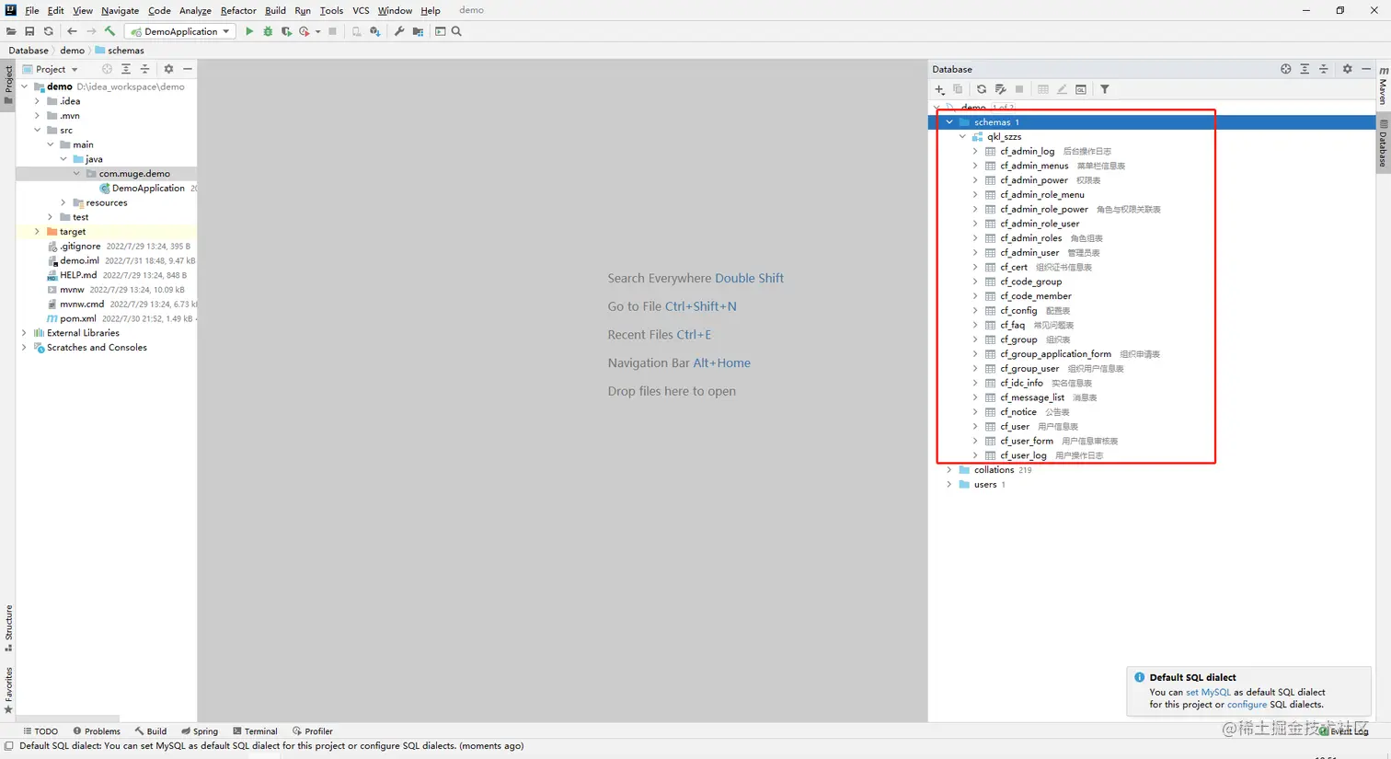Expand the collations folder

[x=950, y=469]
